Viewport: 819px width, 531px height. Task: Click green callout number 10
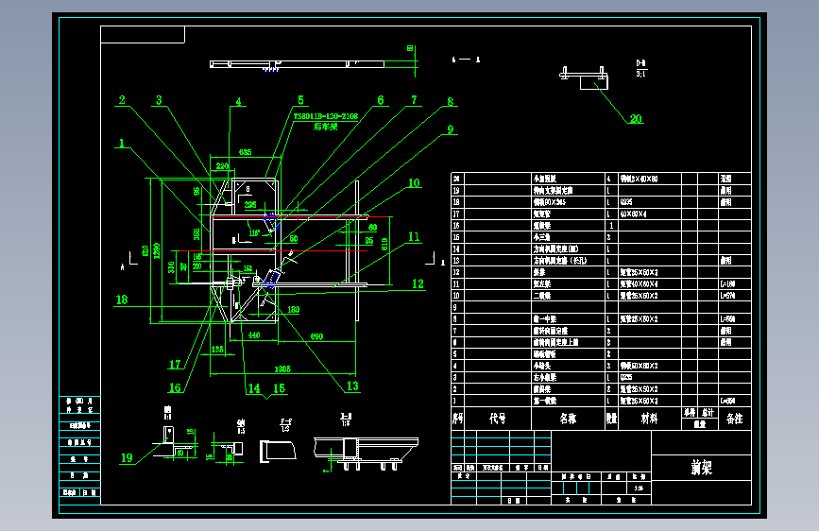(414, 183)
